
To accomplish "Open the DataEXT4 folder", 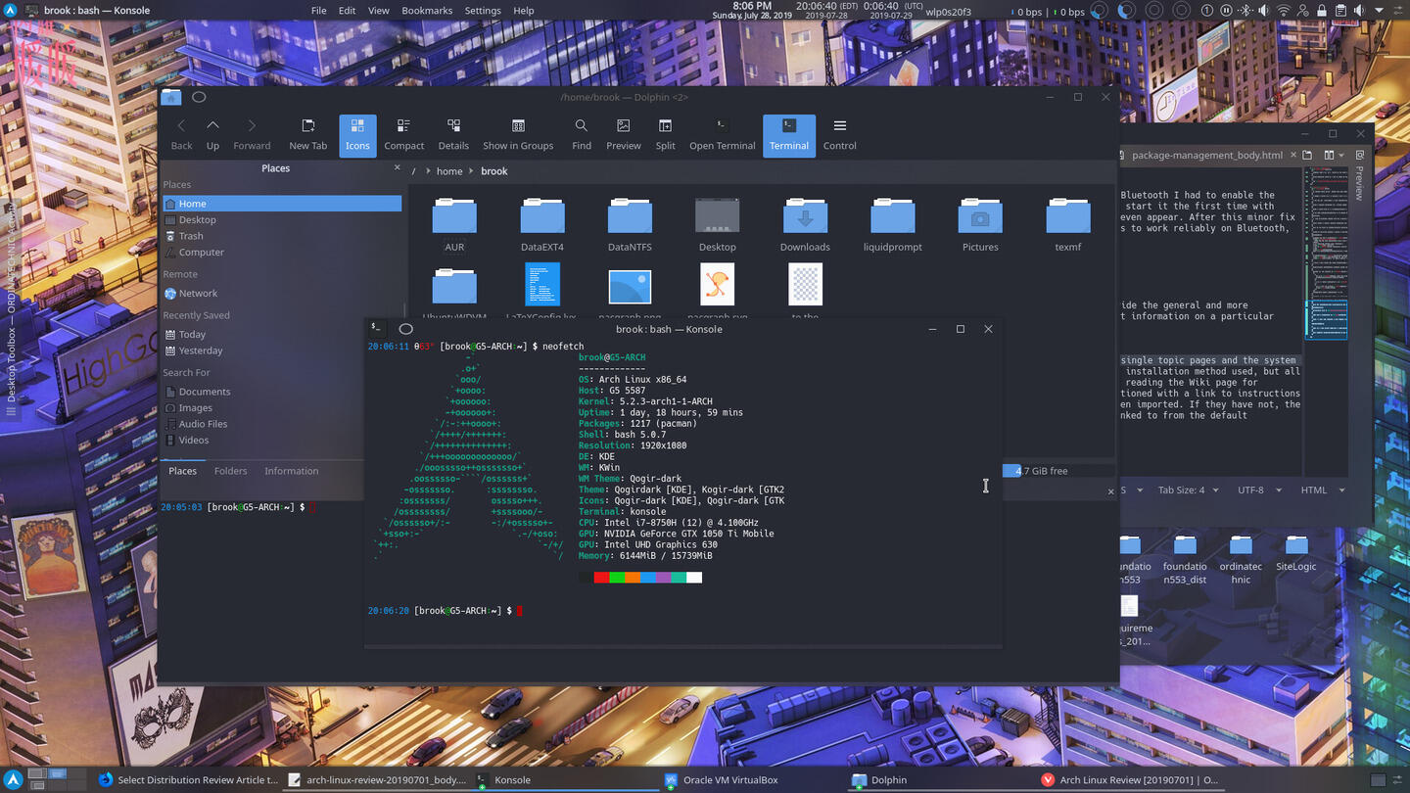I will 542,224.
